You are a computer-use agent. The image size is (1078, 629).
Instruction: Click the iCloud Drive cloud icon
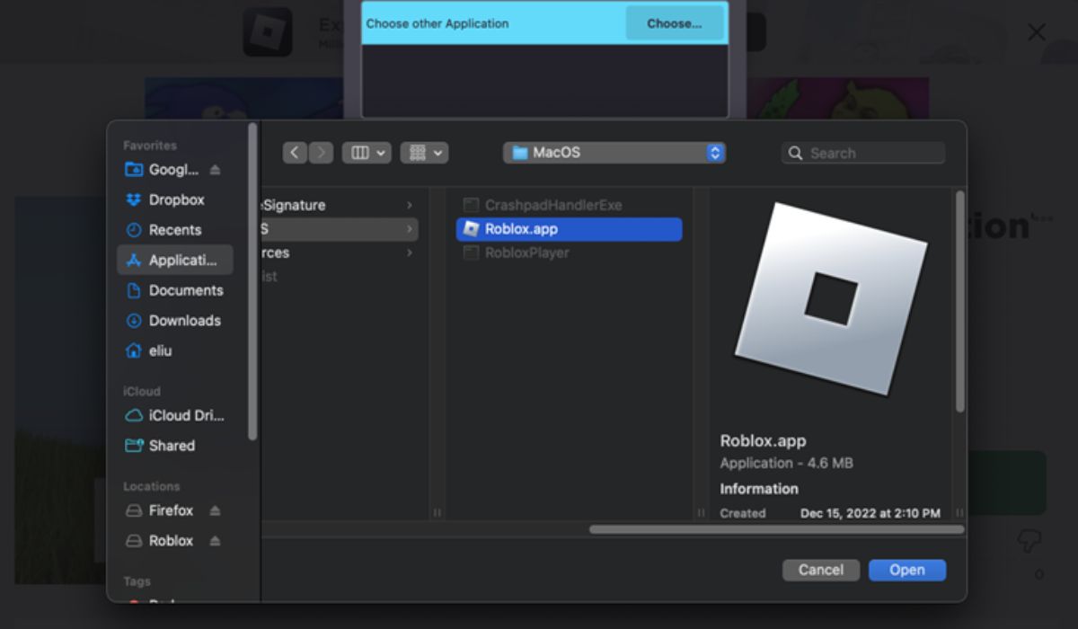(134, 416)
